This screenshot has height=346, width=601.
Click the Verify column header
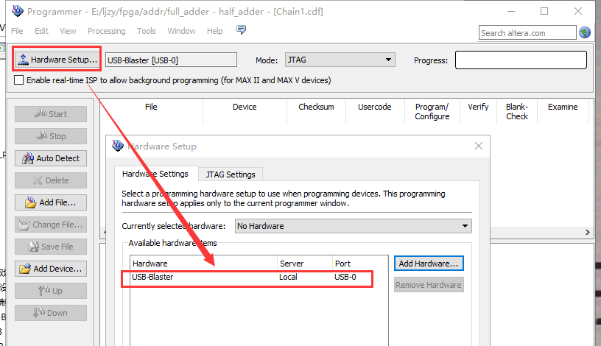478,111
